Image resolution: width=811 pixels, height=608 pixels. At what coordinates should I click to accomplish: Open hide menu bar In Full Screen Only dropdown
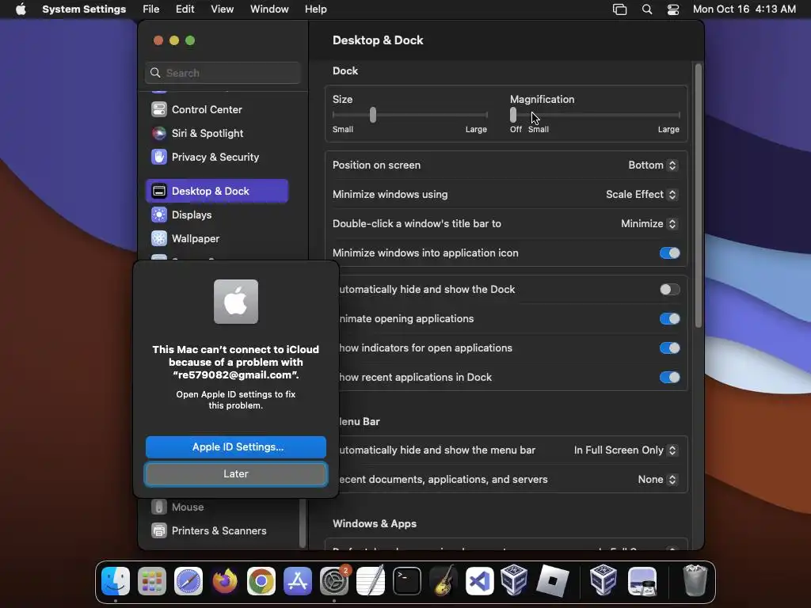(x=626, y=450)
